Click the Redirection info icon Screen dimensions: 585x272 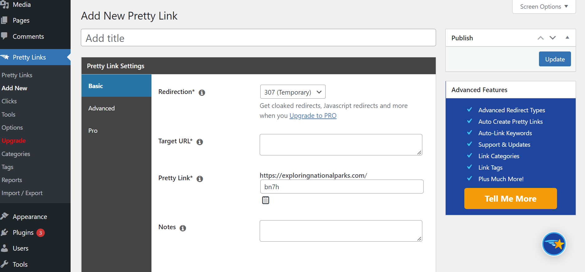(202, 92)
